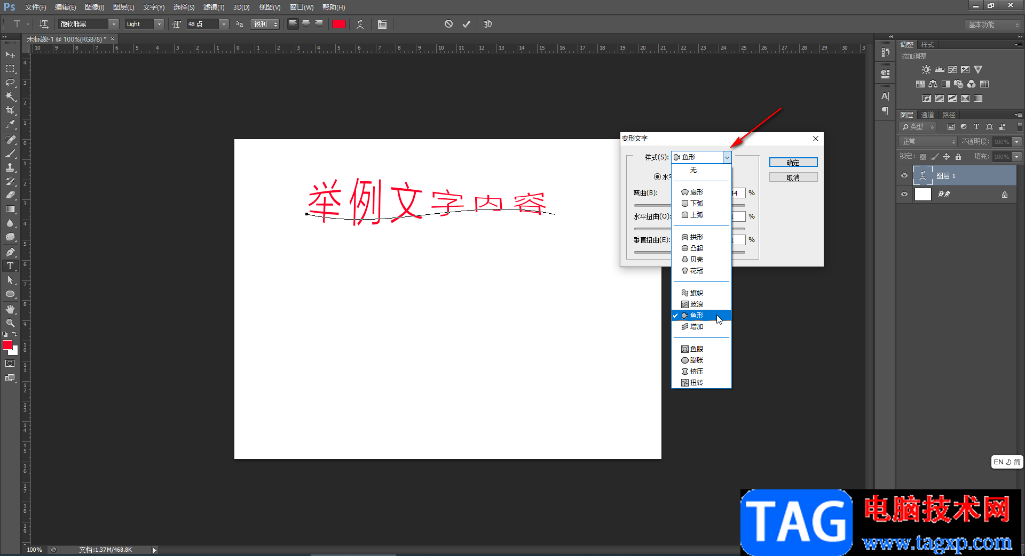
Task: Right align the text
Action: 319,24
